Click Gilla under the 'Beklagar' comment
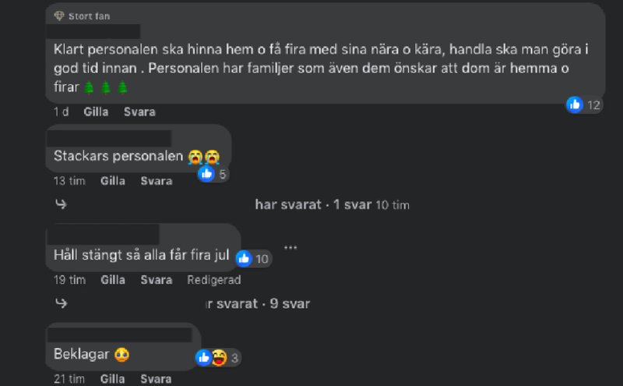The height and width of the screenshot is (386, 623). 112,379
